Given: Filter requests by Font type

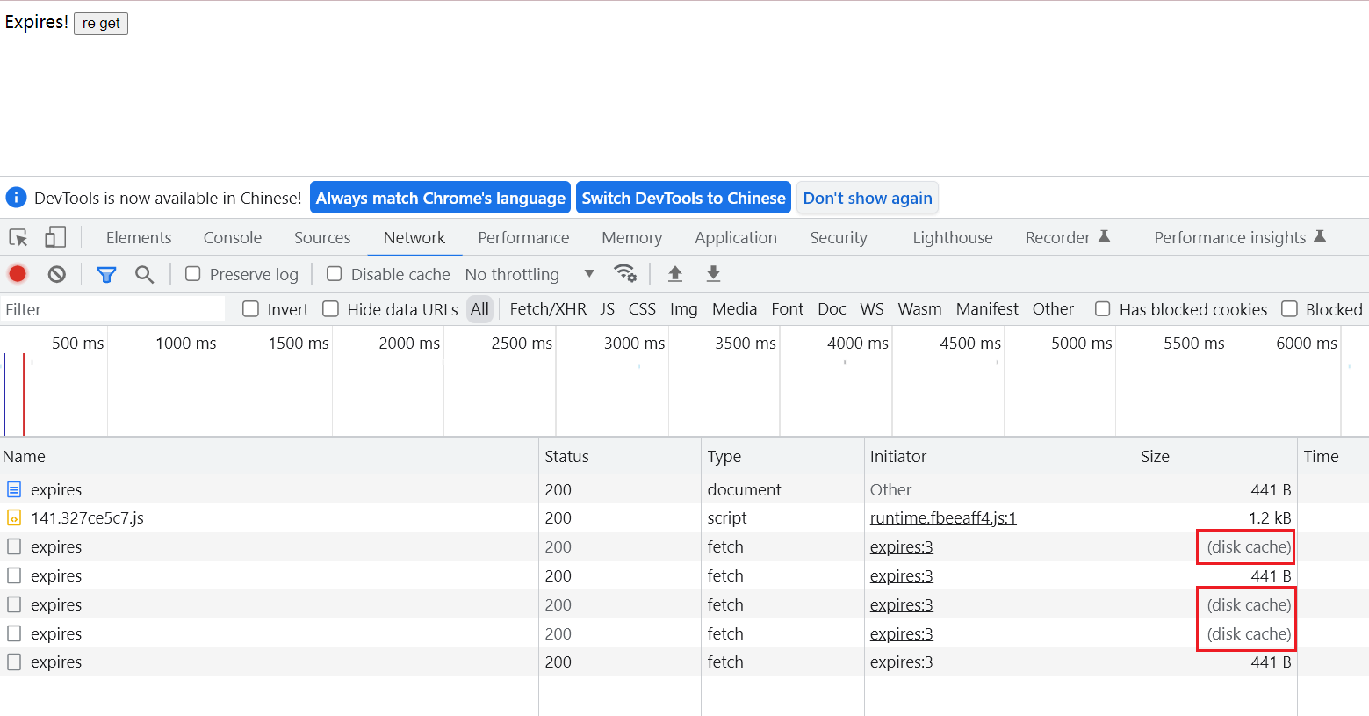Looking at the screenshot, I should coord(788,309).
